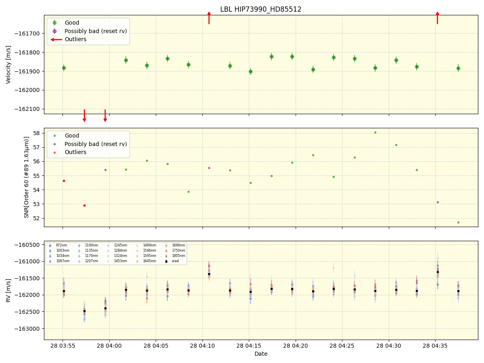The width and height of the screenshot is (484, 363).
Task: Click the '1100nm' legend label
Action: (x=91, y=245)
